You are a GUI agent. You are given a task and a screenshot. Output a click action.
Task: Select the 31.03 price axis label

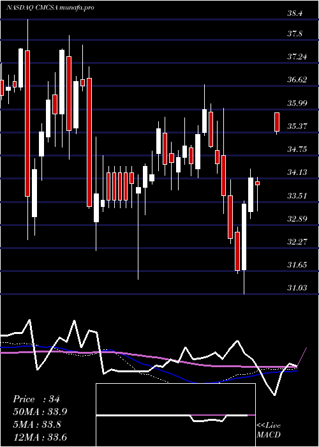297,288
